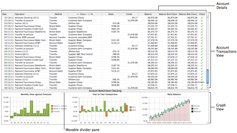
Task: Click the '<- From / -> To' column header
Action: tap(85, 14)
